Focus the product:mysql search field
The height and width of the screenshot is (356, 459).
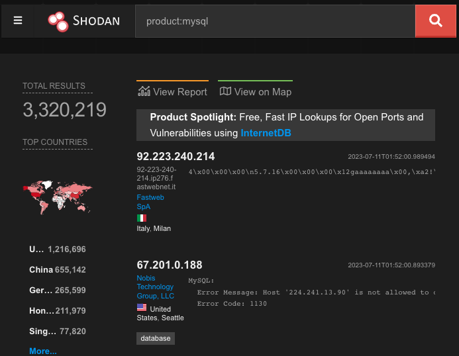click(x=275, y=21)
